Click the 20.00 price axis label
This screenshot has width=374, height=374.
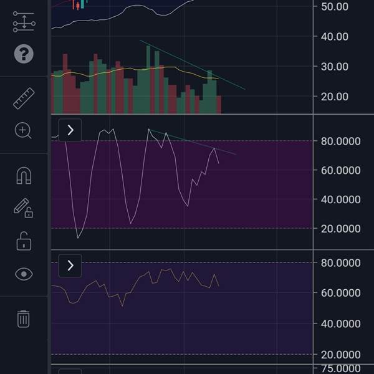coord(335,97)
